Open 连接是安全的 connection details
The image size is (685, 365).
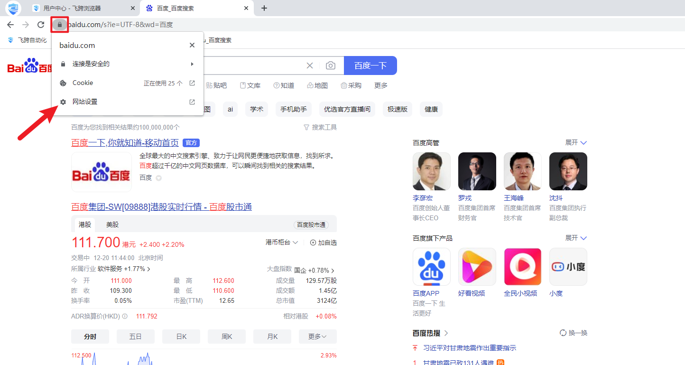(128, 64)
